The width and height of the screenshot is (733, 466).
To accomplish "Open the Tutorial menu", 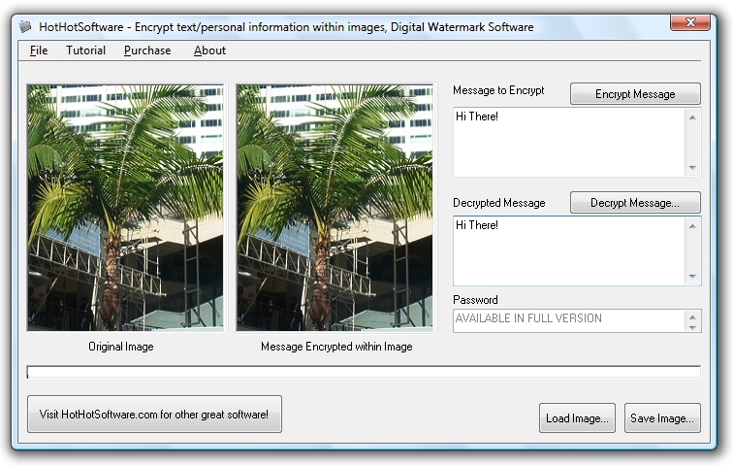I will [85, 50].
